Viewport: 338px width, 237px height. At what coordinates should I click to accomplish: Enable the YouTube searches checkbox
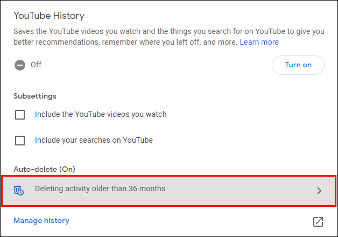pyautogui.click(x=20, y=141)
